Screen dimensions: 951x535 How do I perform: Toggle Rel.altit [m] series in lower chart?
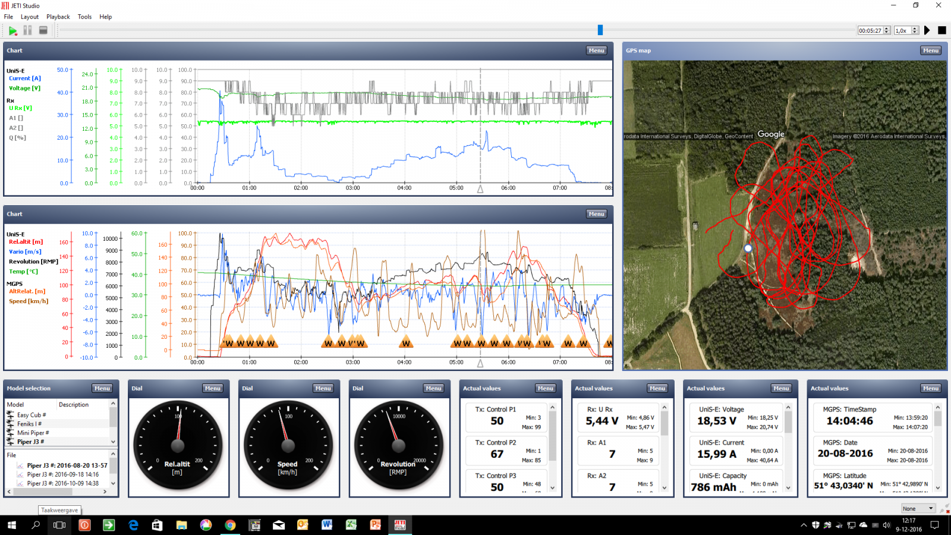(x=26, y=242)
